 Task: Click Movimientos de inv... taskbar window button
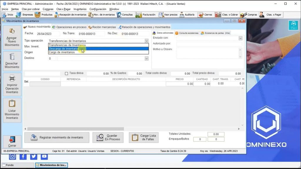pyautogui.click(x=51, y=165)
